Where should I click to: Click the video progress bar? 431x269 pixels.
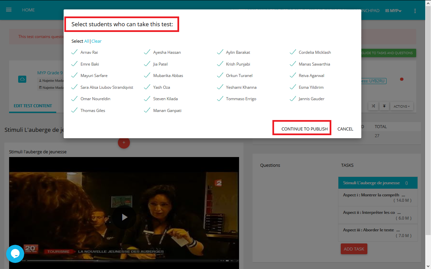click(122, 260)
